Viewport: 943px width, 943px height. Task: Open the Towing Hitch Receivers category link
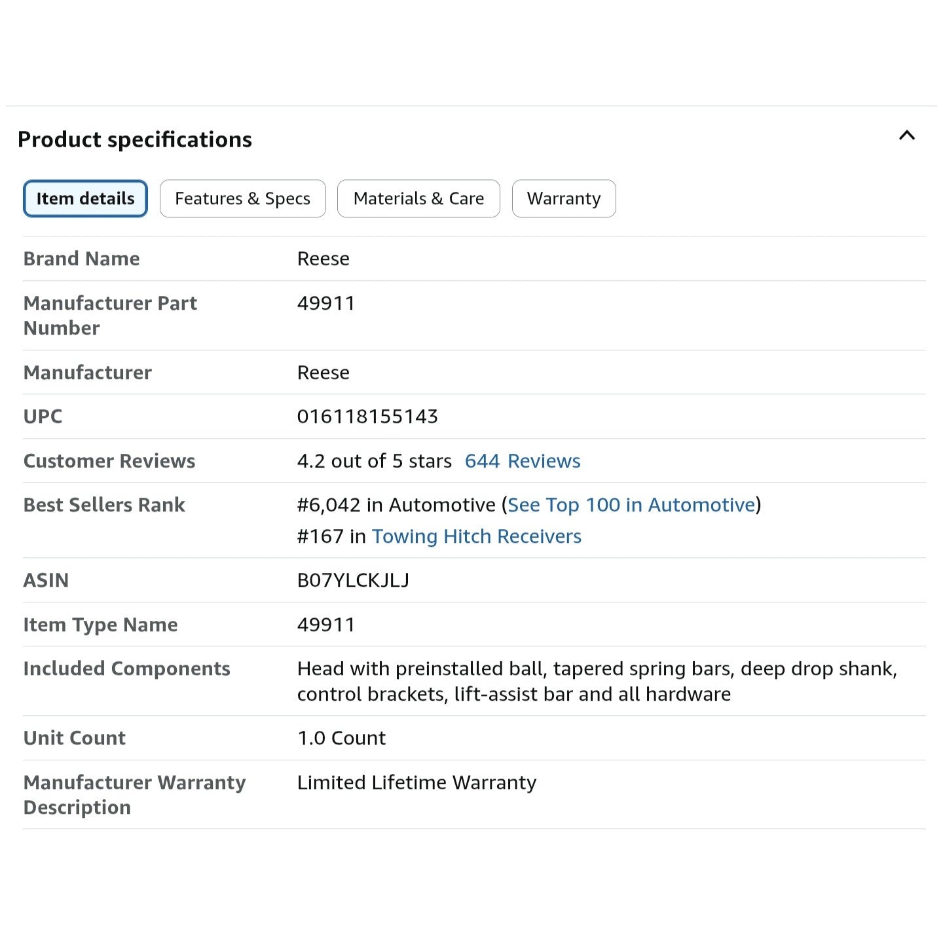[476, 536]
